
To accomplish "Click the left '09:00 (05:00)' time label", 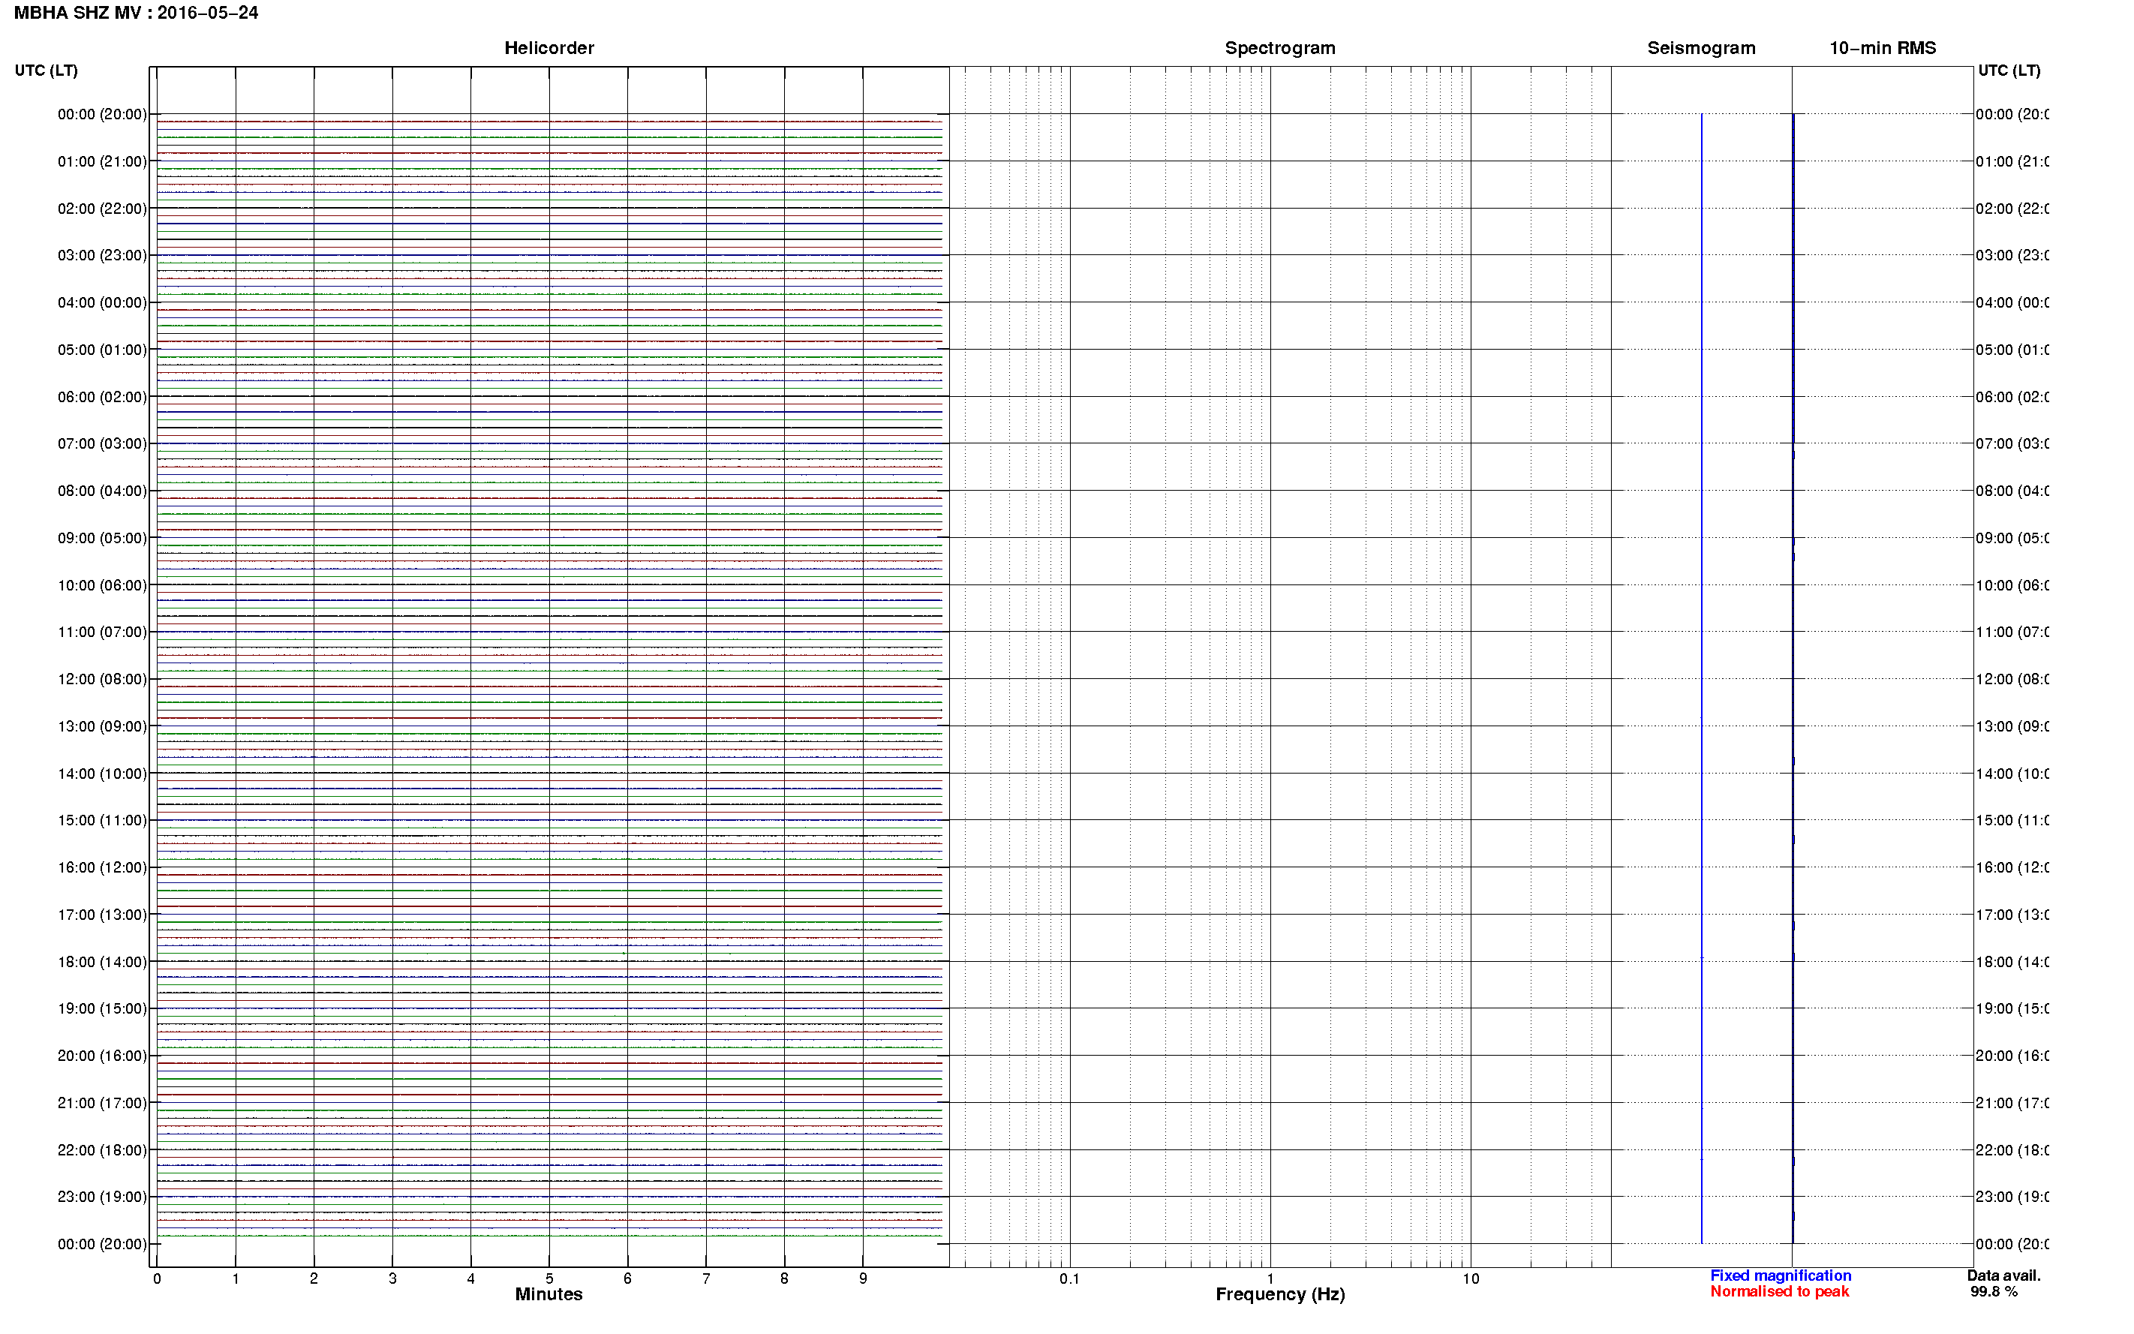I will point(102,538).
